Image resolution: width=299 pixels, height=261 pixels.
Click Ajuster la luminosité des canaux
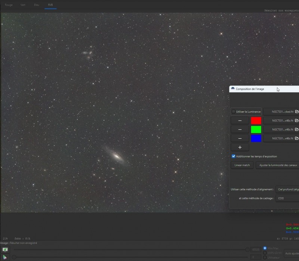click(277, 165)
